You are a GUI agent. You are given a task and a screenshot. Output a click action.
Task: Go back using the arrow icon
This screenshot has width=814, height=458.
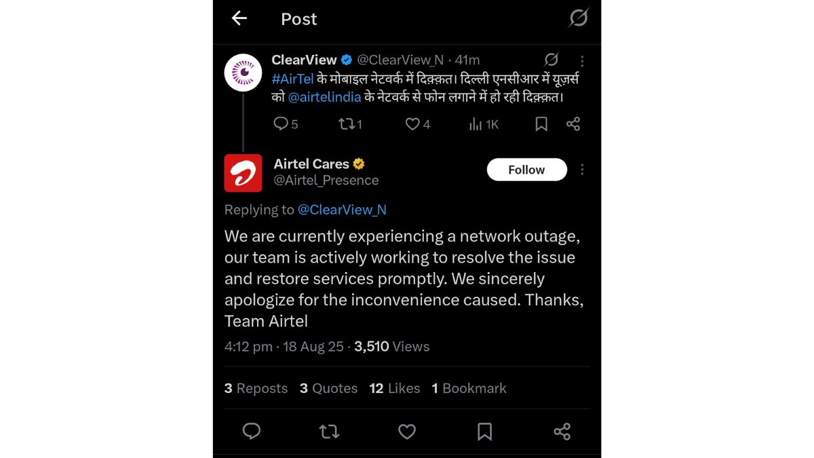click(x=239, y=18)
